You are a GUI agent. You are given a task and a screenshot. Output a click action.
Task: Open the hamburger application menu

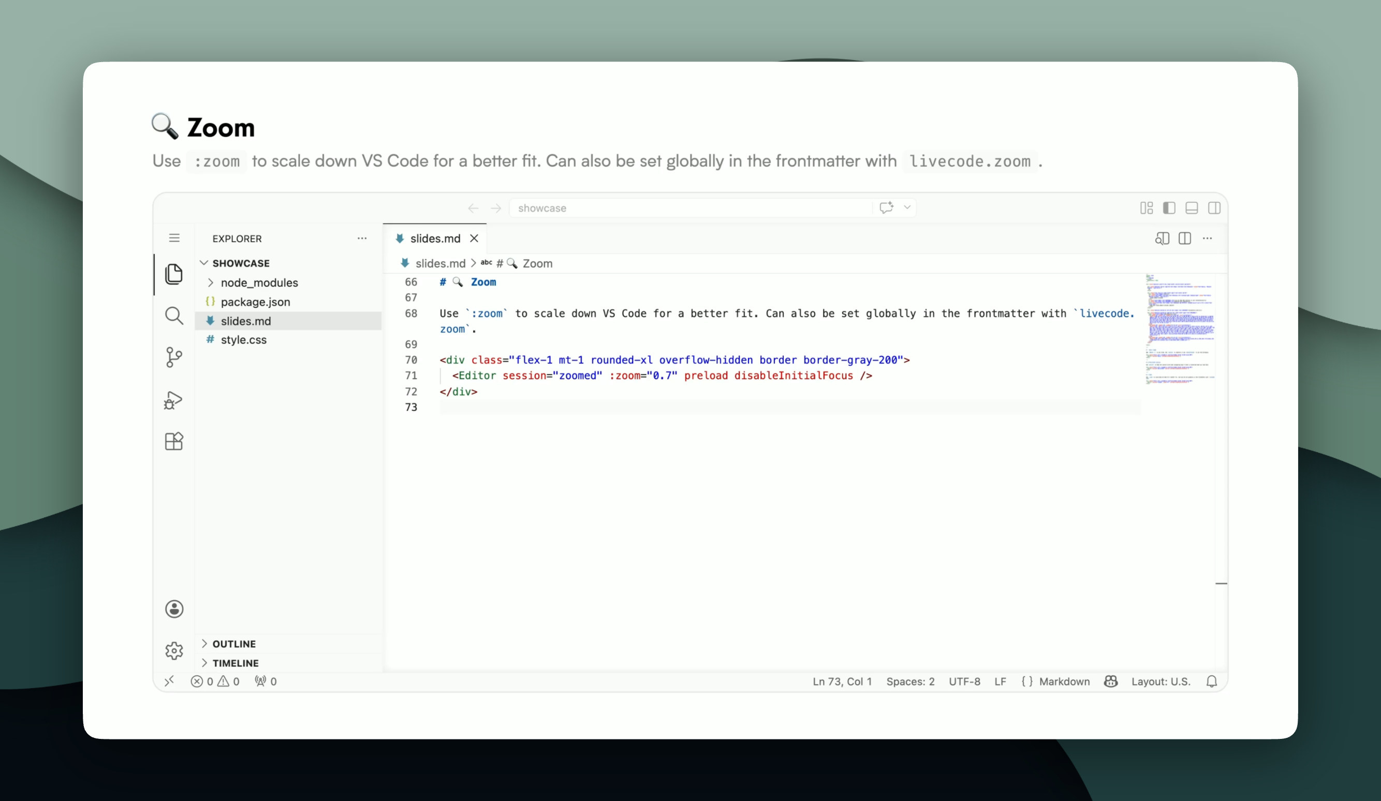174,239
